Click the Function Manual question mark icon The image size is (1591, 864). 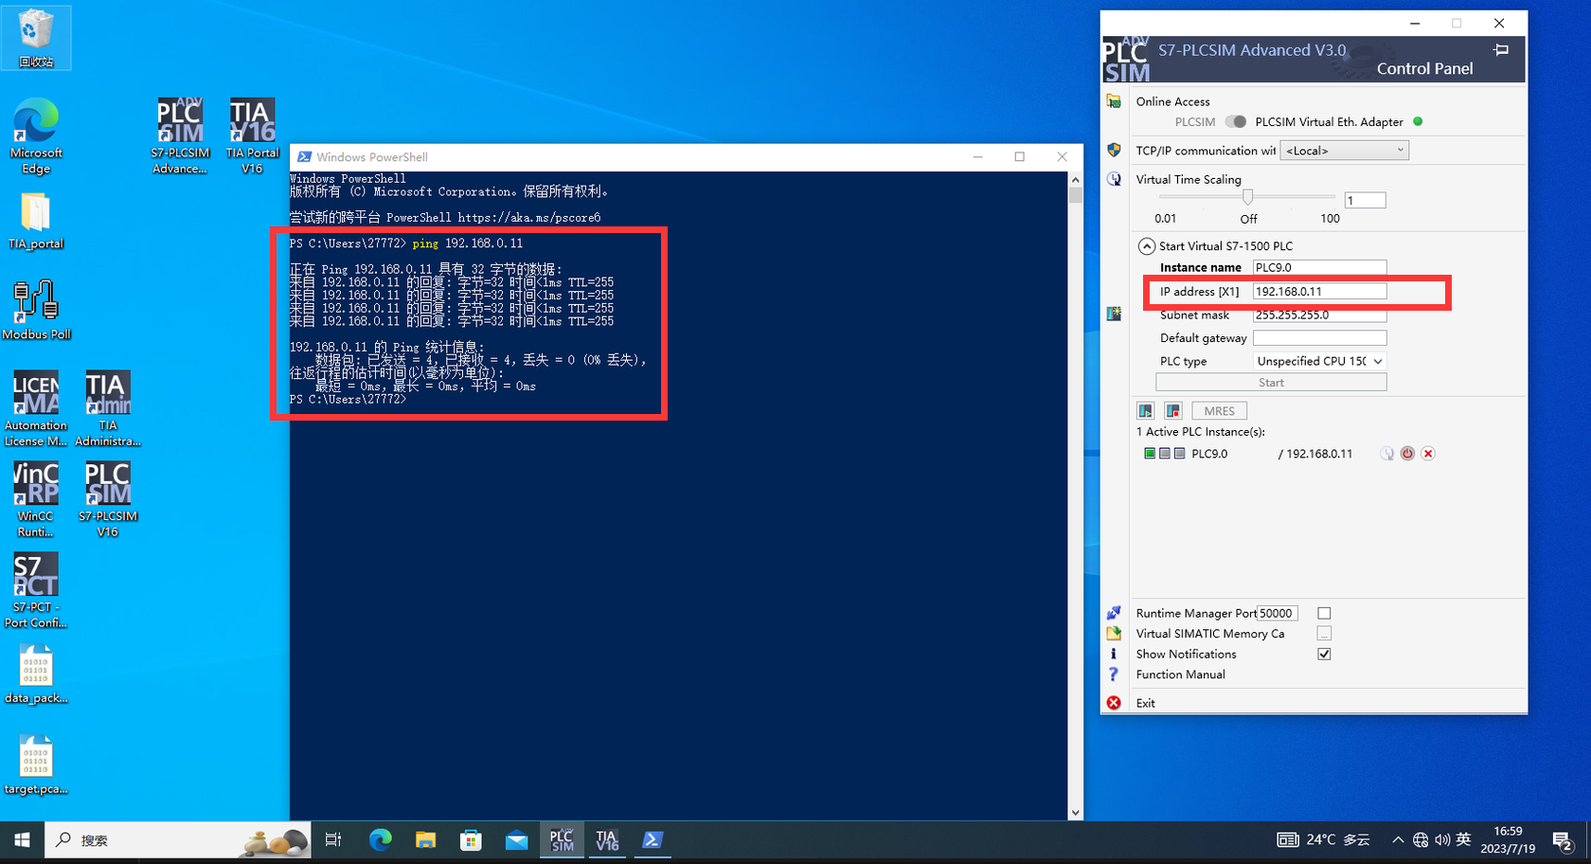pos(1114,675)
